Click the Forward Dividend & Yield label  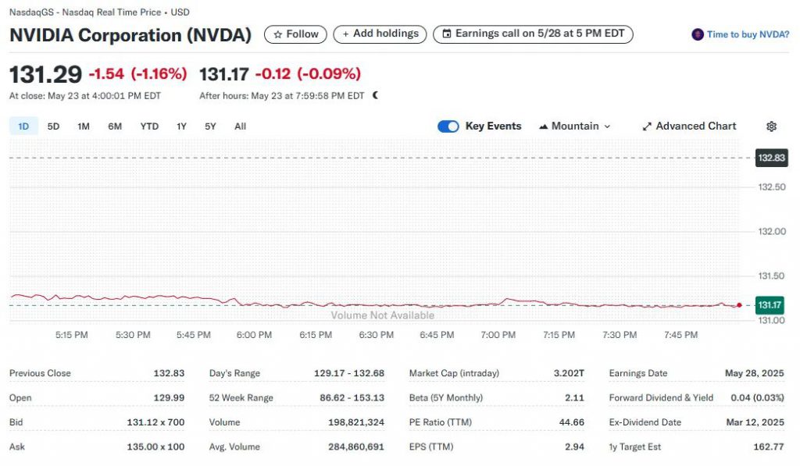click(661, 397)
